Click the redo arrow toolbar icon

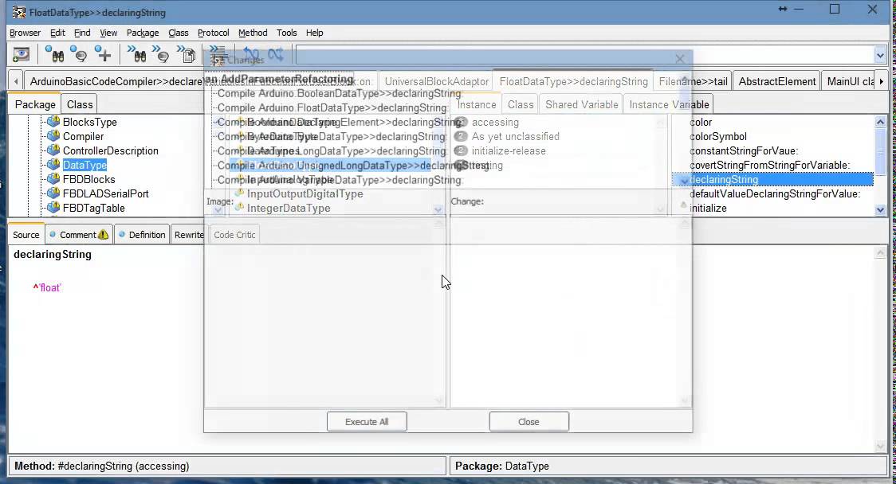pyautogui.click(x=276, y=54)
